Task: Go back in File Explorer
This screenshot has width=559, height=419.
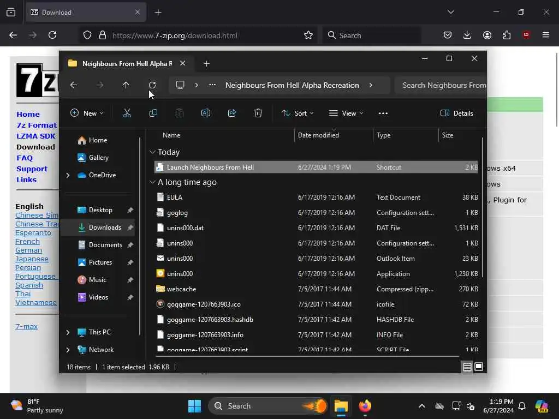Action: click(x=74, y=85)
